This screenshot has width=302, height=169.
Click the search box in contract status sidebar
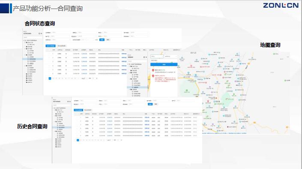coord(33,37)
